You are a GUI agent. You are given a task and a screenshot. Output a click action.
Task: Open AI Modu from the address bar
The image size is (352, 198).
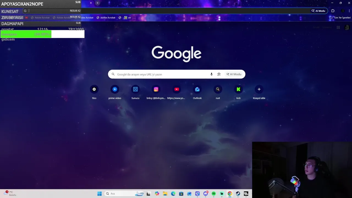(318, 11)
